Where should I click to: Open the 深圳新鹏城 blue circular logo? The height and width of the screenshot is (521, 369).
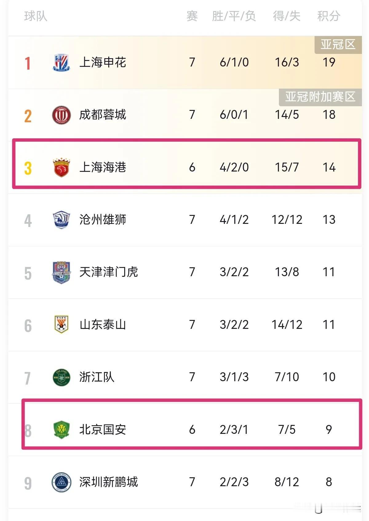tap(61, 482)
